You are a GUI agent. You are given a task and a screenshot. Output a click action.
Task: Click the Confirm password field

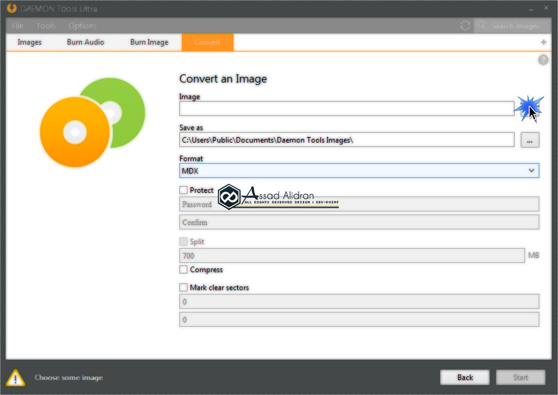click(x=359, y=222)
